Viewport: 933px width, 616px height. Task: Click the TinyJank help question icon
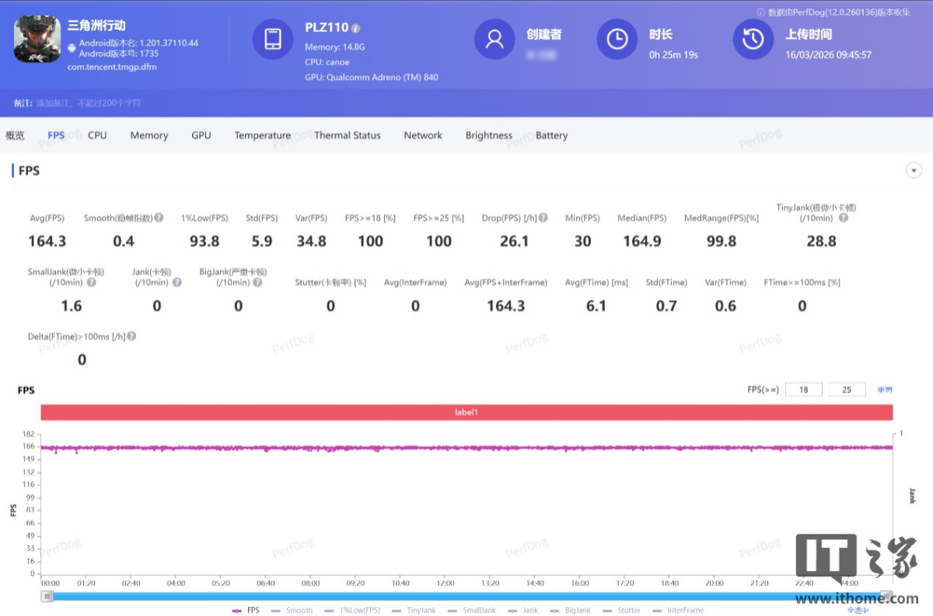click(844, 218)
